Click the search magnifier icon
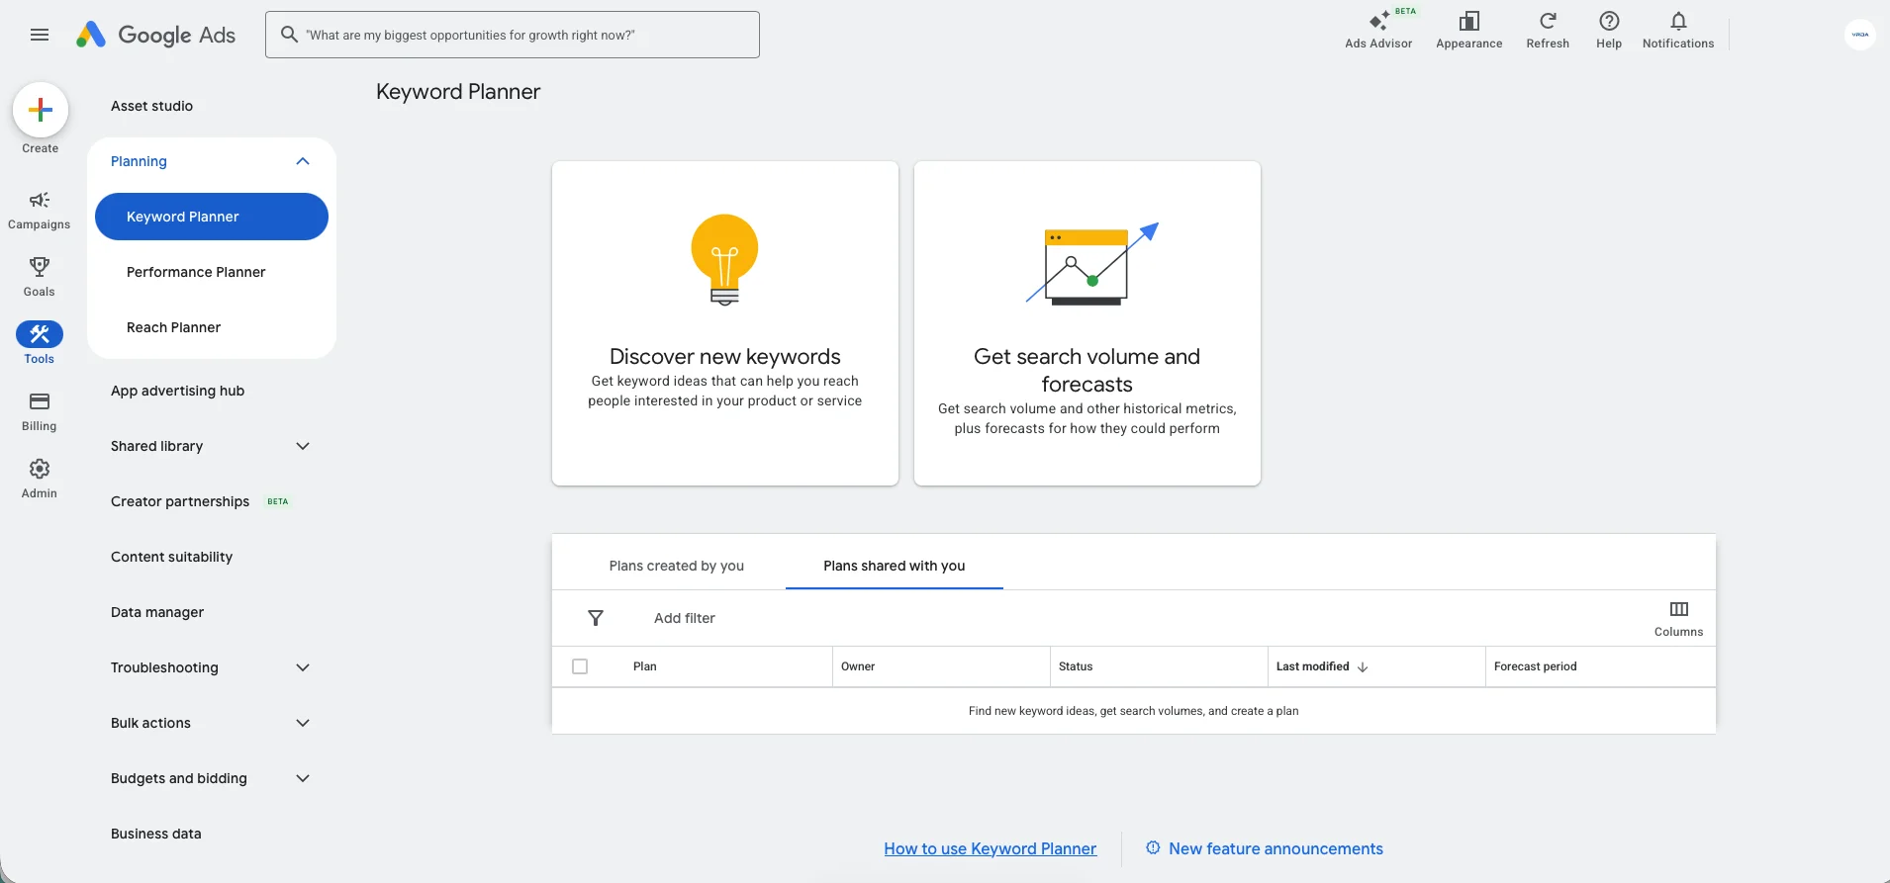The width and height of the screenshot is (1890, 883). click(x=289, y=35)
